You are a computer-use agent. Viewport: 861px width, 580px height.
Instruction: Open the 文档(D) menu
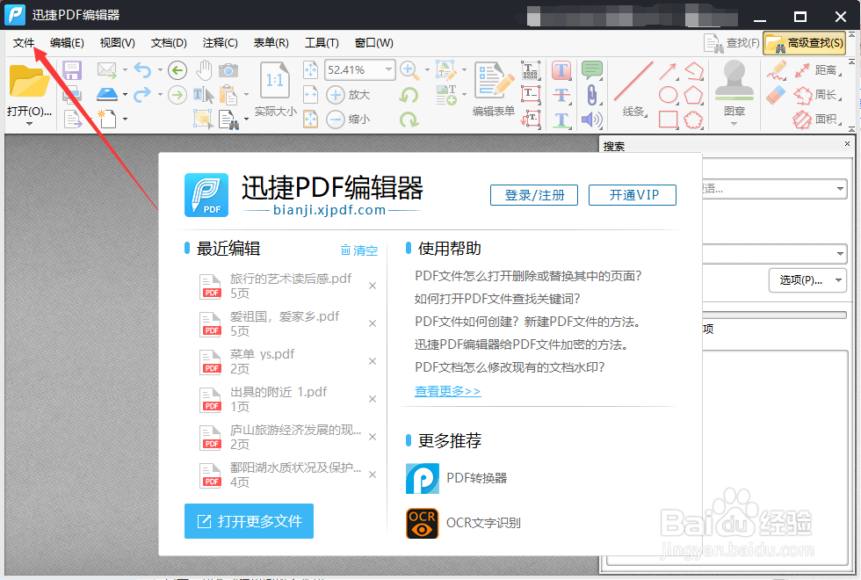pyautogui.click(x=169, y=43)
